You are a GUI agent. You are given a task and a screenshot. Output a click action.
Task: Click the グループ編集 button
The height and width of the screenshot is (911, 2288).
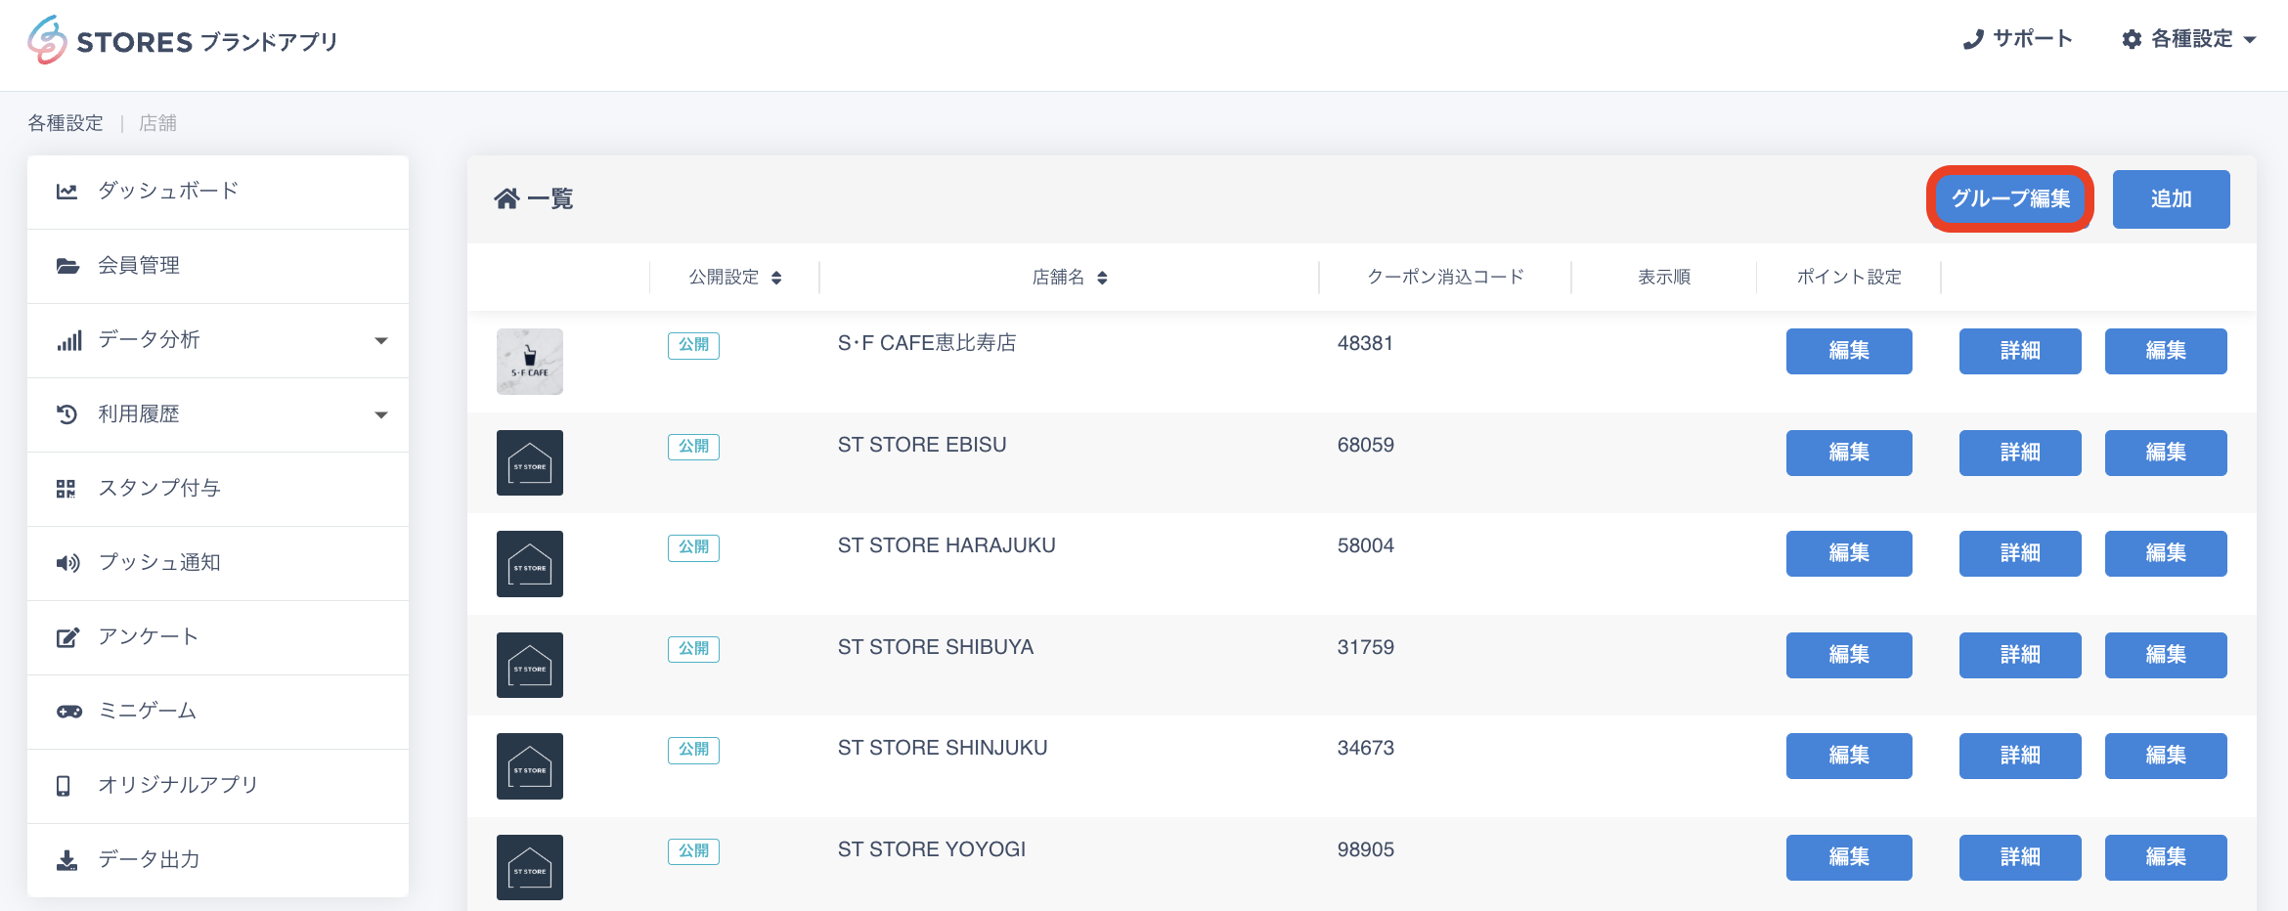[2009, 199]
